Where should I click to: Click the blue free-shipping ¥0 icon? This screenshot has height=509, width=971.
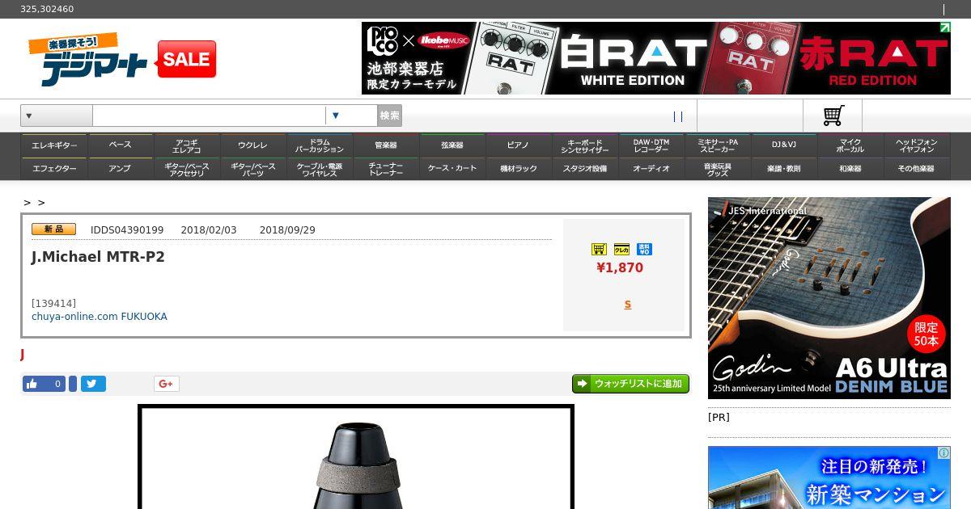[644, 249]
